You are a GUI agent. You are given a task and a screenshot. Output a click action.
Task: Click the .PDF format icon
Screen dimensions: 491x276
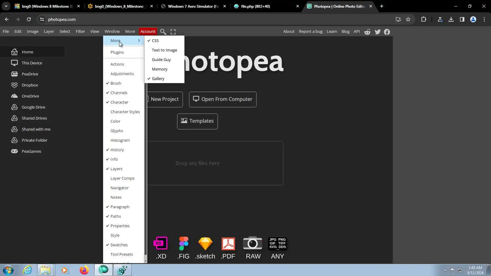point(228,243)
